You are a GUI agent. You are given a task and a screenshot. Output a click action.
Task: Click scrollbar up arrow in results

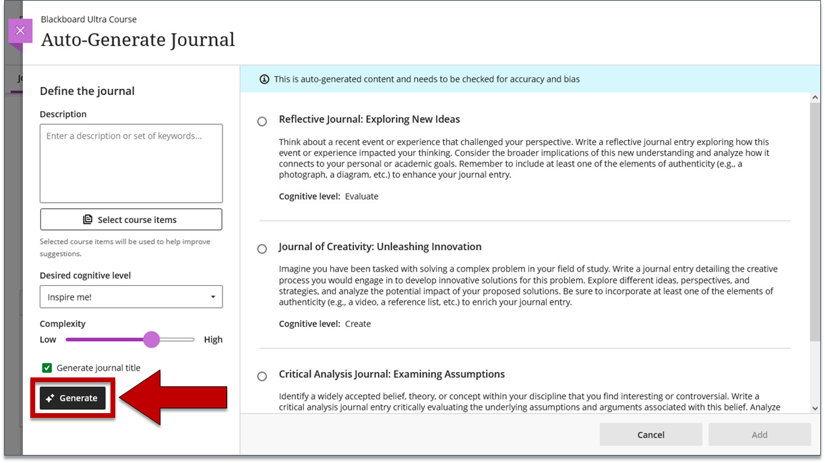click(x=816, y=98)
